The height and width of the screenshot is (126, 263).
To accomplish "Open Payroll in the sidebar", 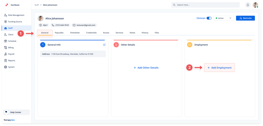I will pyautogui.click(x=11, y=54).
